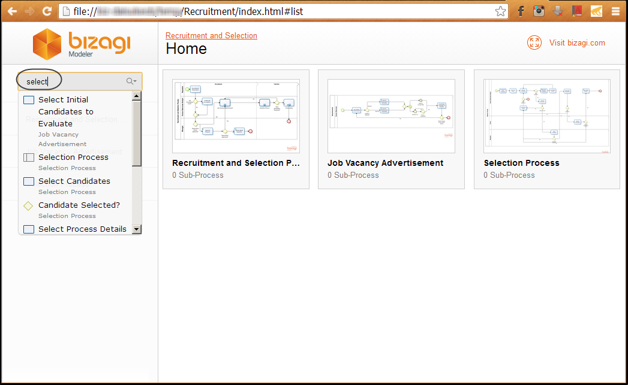Click the browser back arrow
The width and height of the screenshot is (628, 385).
tap(13, 11)
